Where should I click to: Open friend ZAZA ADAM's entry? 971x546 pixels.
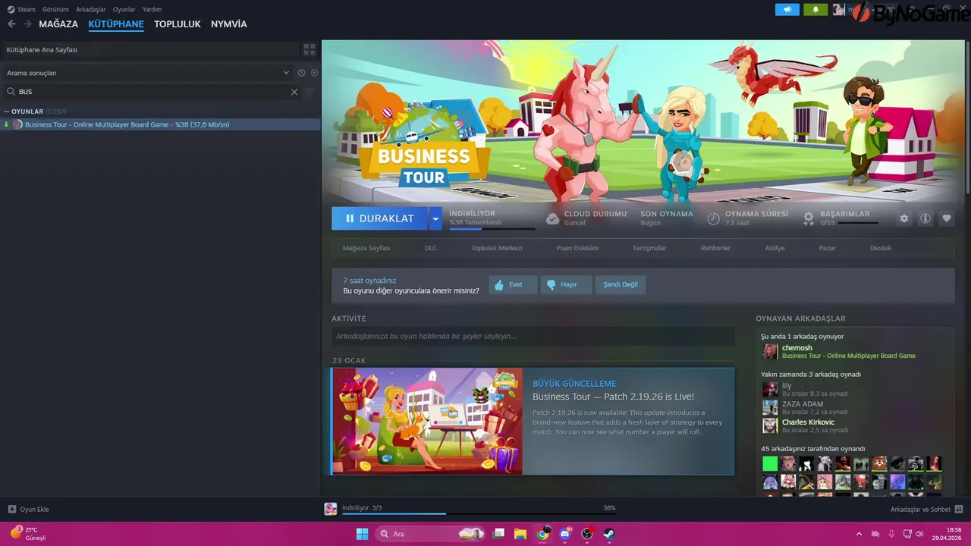coord(802,404)
